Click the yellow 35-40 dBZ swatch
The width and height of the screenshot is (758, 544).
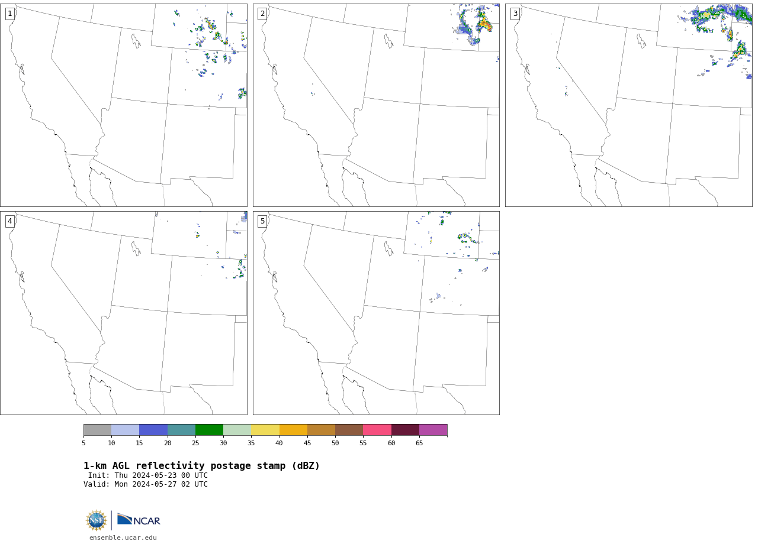[x=265, y=430]
